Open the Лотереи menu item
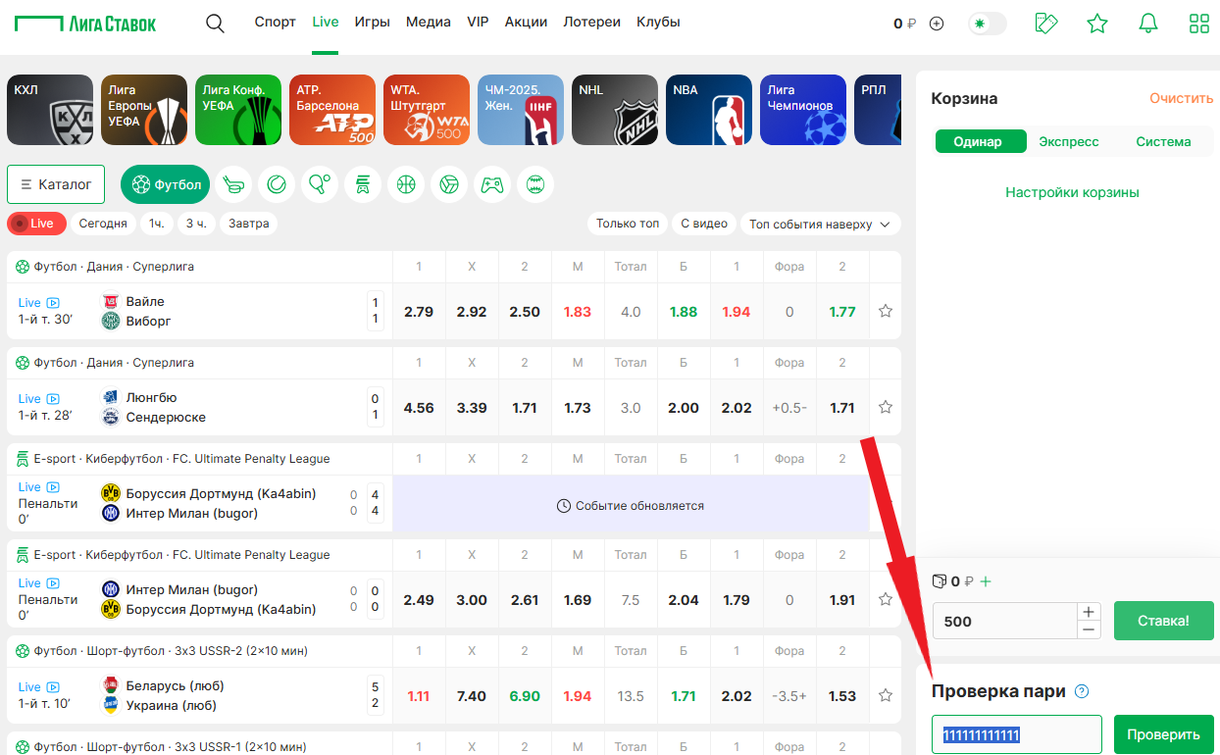Viewport: 1220px width, 755px height. [x=591, y=22]
